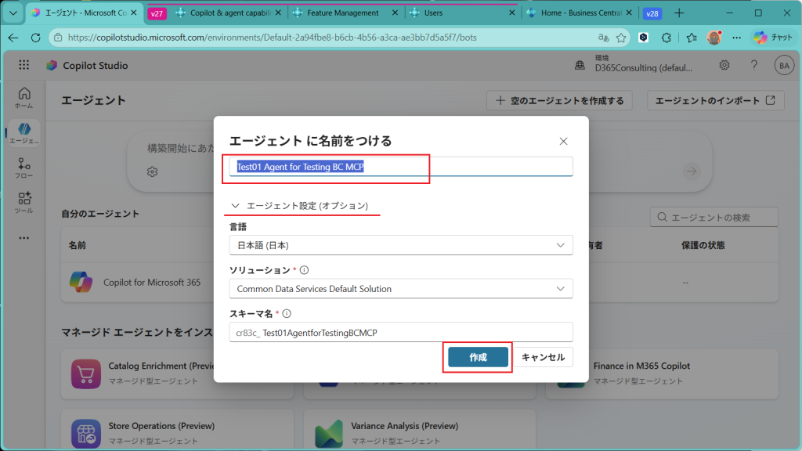Click the info icon beside the solution label
The image size is (802, 451).
pos(304,270)
